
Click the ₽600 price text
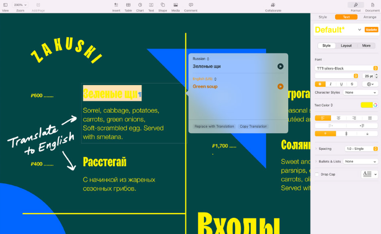(37, 95)
